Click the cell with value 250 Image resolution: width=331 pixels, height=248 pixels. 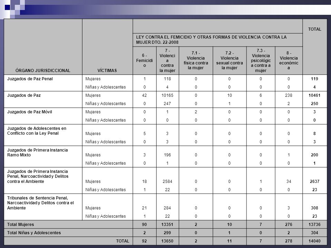(x=314, y=104)
